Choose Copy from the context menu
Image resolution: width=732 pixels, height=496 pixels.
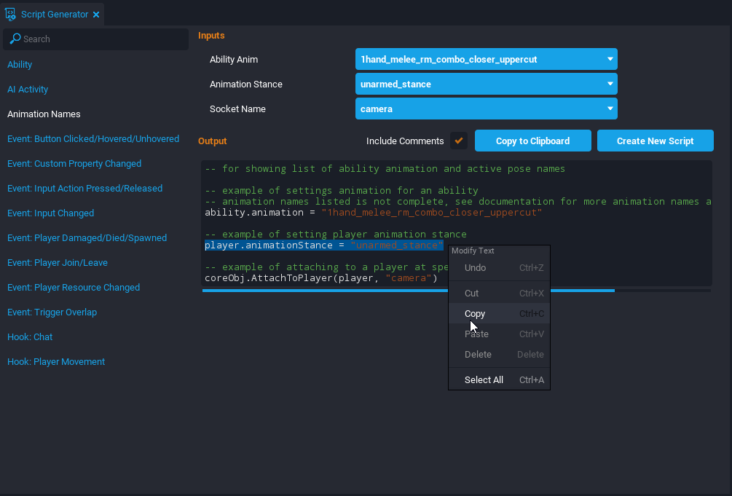(475, 314)
